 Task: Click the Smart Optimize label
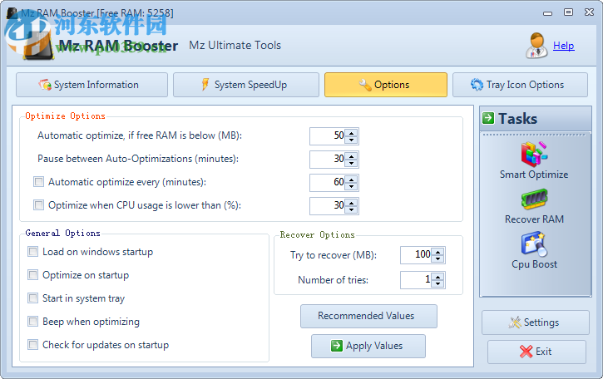(534, 175)
